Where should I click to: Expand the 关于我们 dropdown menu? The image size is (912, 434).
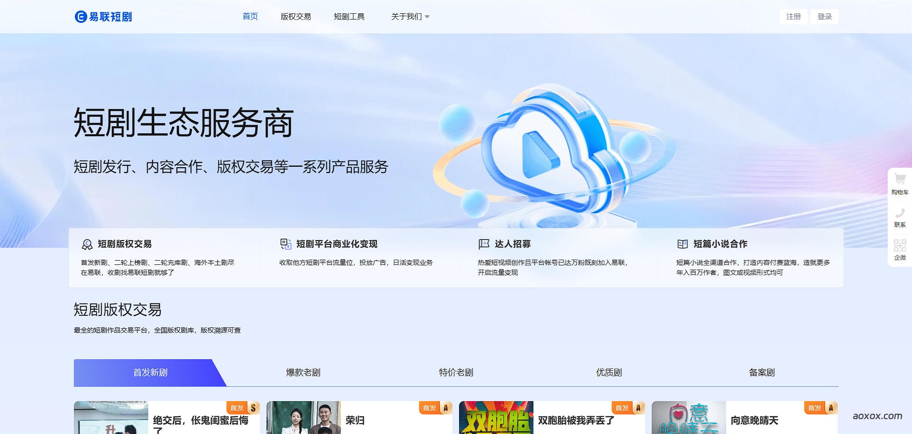coord(409,16)
